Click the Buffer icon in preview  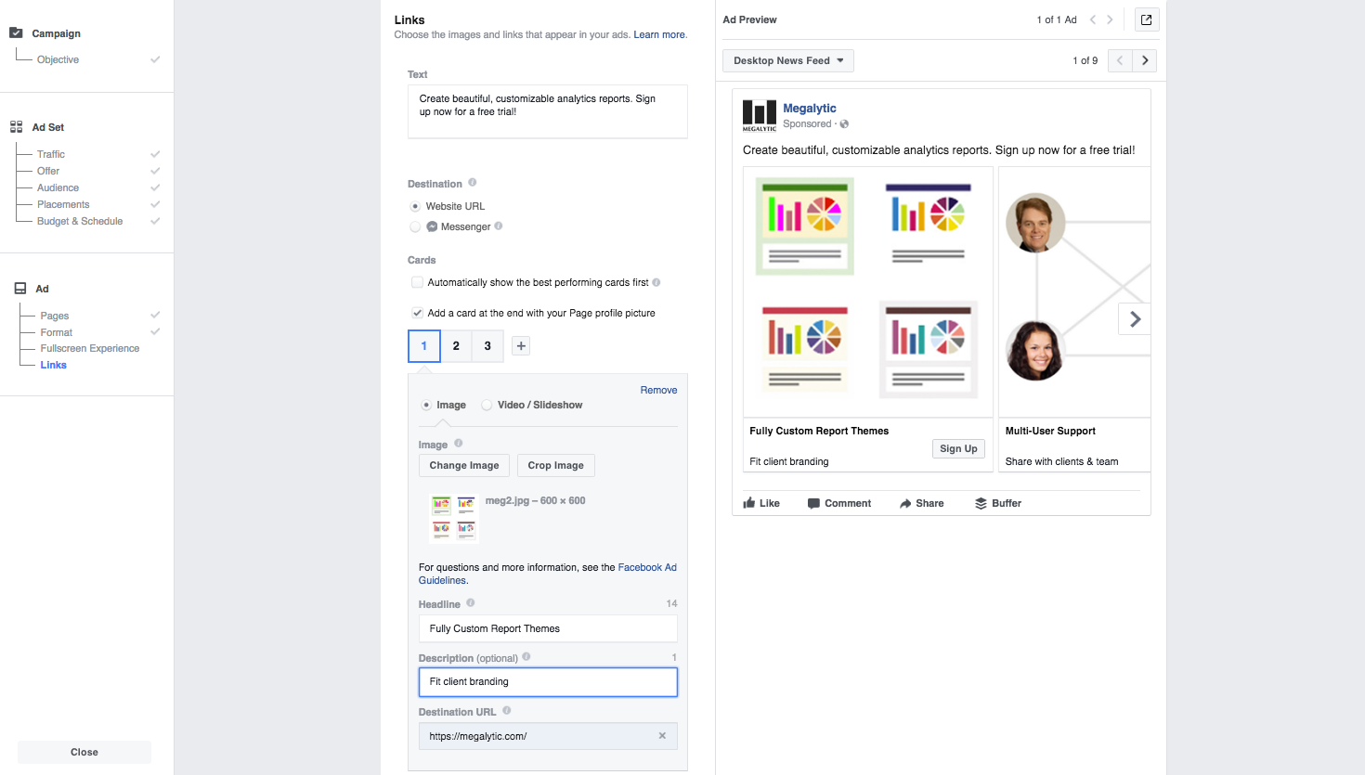(x=981, y=503)
